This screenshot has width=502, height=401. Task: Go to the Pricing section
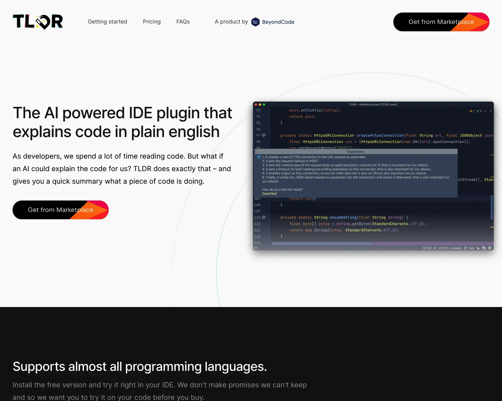(x=152, y=22)
